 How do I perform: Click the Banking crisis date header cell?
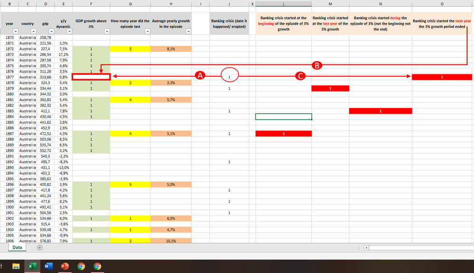coord(229,24)
